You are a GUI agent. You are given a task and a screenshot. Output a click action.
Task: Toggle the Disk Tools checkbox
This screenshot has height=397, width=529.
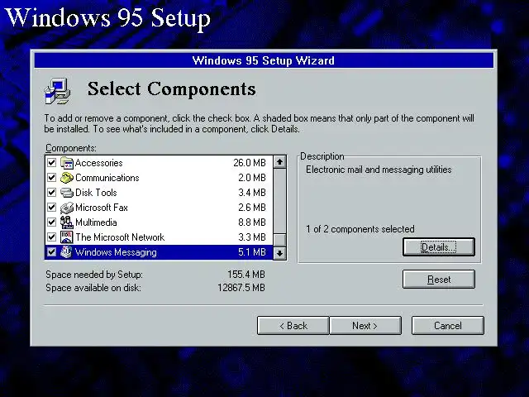click(x=51, y=193)
